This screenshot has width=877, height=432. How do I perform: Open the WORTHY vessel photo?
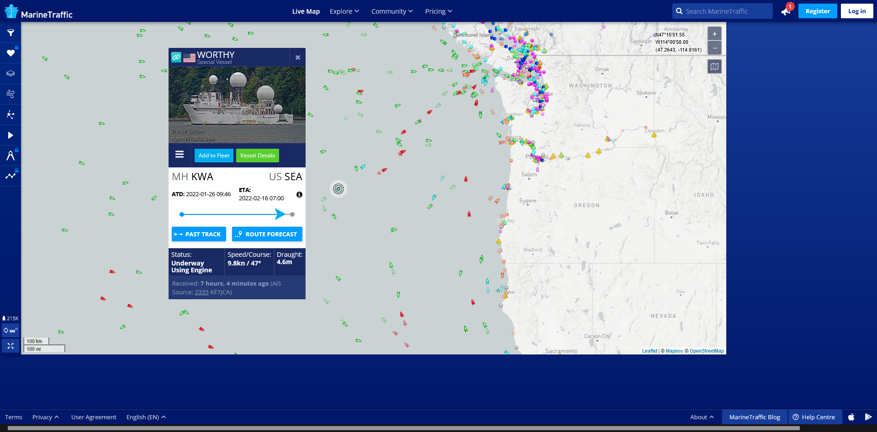tap(237, 105)
